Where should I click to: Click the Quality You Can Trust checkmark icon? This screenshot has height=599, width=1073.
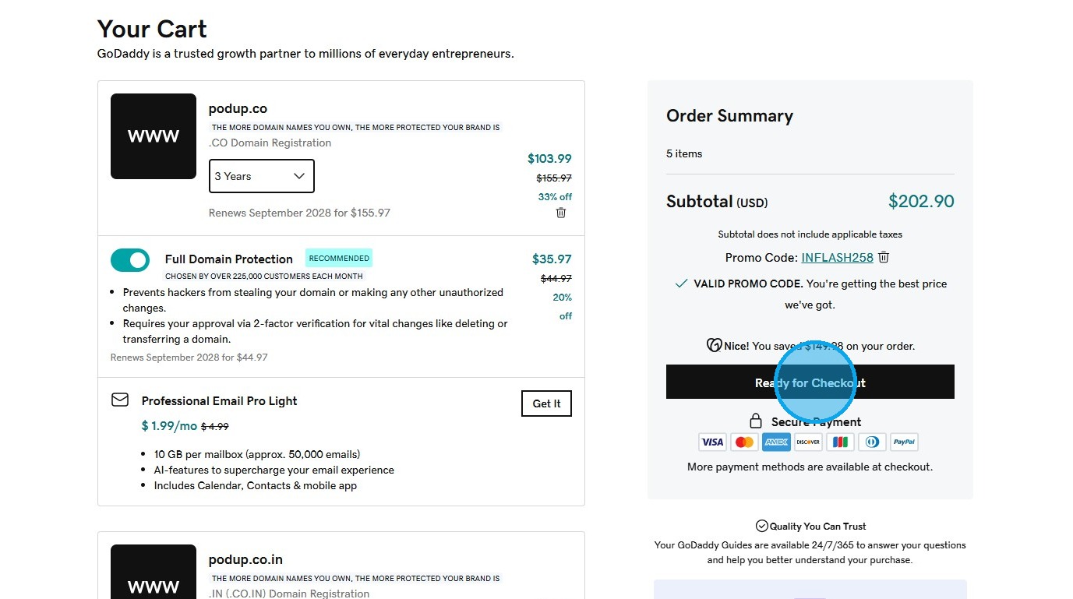point(762,527)
